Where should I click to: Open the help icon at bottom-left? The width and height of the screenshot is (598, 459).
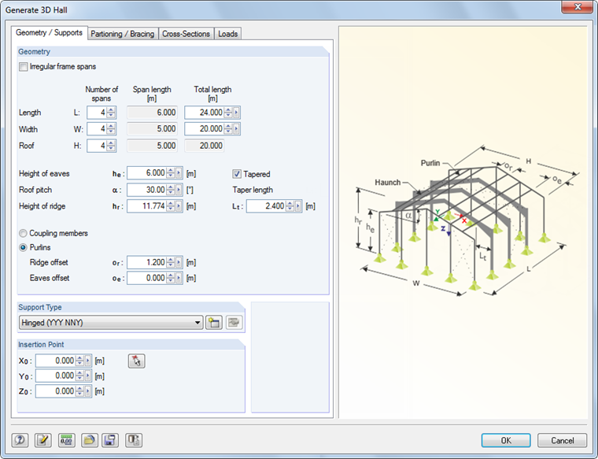tap(20, 440)
